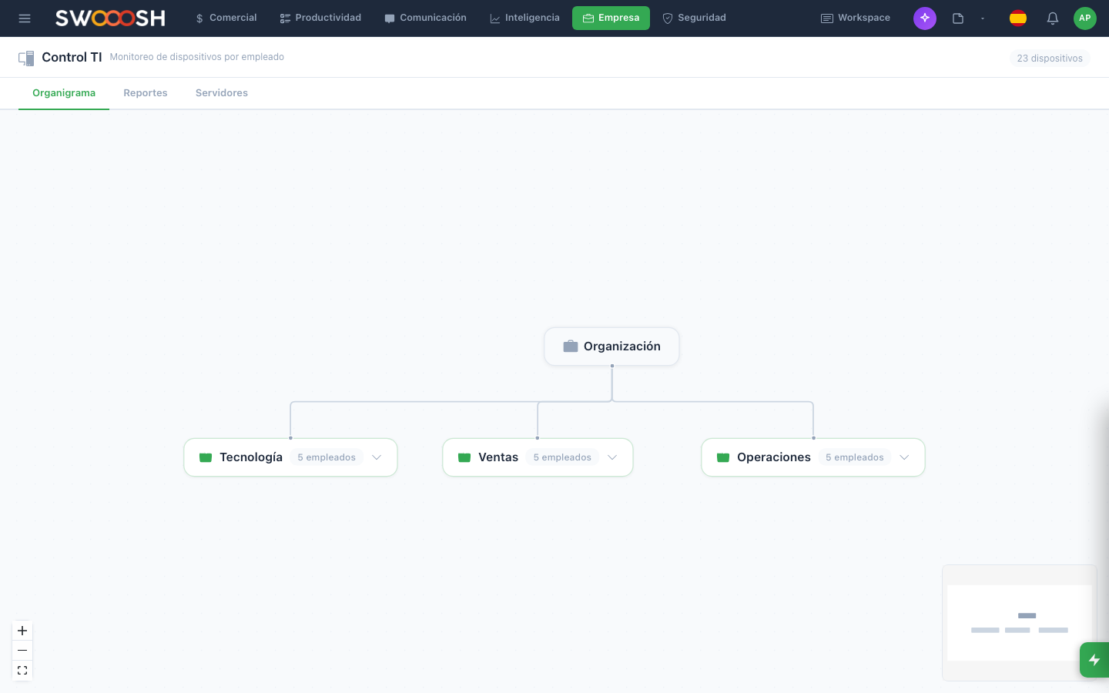Click the Empresa button in navbar
The height and width of the screenshot is (693, 1109).
point(611,17)
